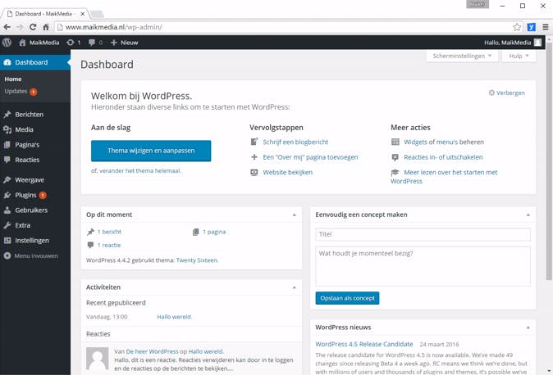Screen dimensions: 553x375
Task: Collapse the Op dit moment panel arrow
Action: pos(294,215)
